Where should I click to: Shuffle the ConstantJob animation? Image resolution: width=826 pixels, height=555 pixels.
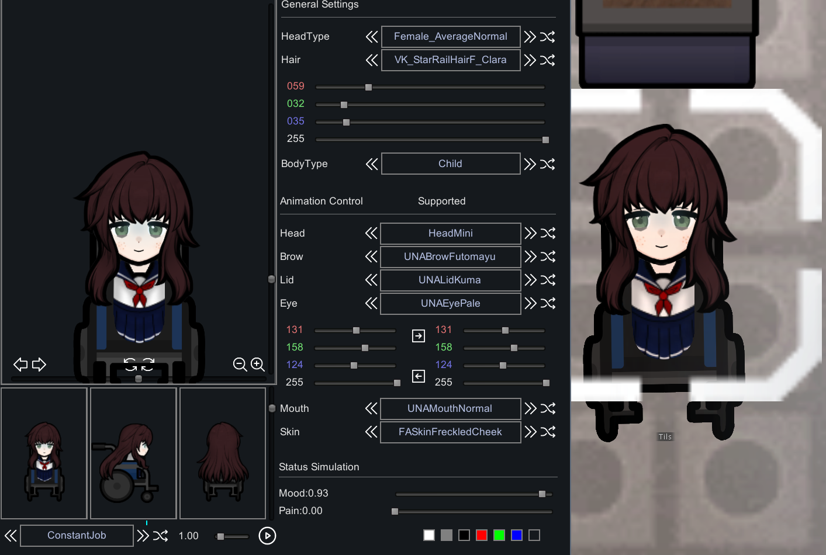click(161, 536)
